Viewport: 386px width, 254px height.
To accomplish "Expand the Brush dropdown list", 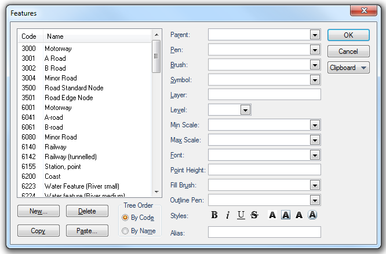I will pos(315,65).
